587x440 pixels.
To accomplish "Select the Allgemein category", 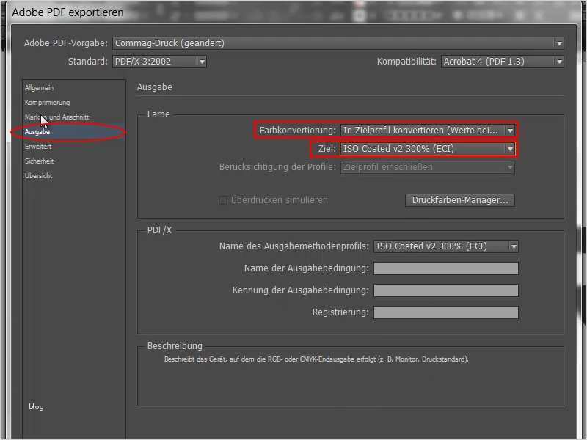I will tap(40, 88).
